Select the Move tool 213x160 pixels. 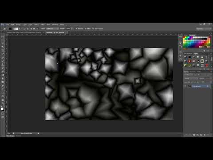[x=3, y=36]
